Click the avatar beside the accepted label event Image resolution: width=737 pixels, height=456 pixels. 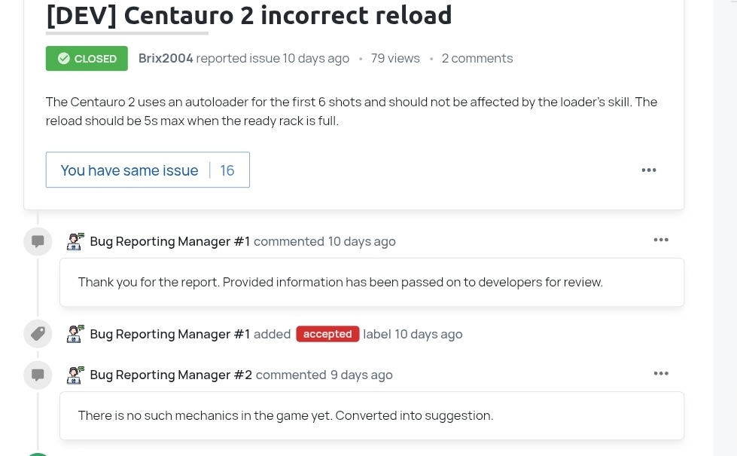click(75, 334)
